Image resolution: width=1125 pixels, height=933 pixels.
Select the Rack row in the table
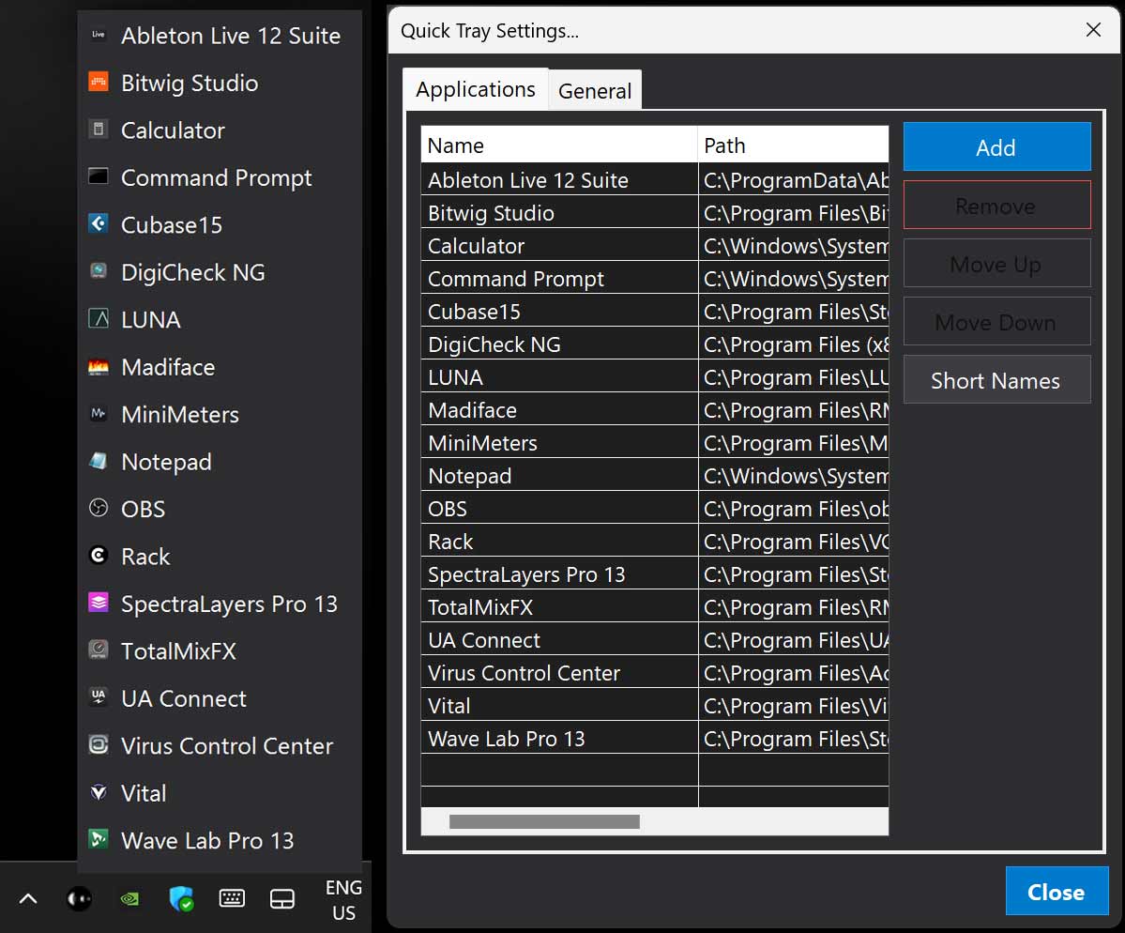coord(654,542)
